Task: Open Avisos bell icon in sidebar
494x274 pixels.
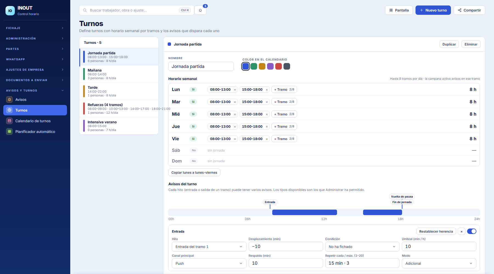Action: pyautogui.click(x=10, y=99)
